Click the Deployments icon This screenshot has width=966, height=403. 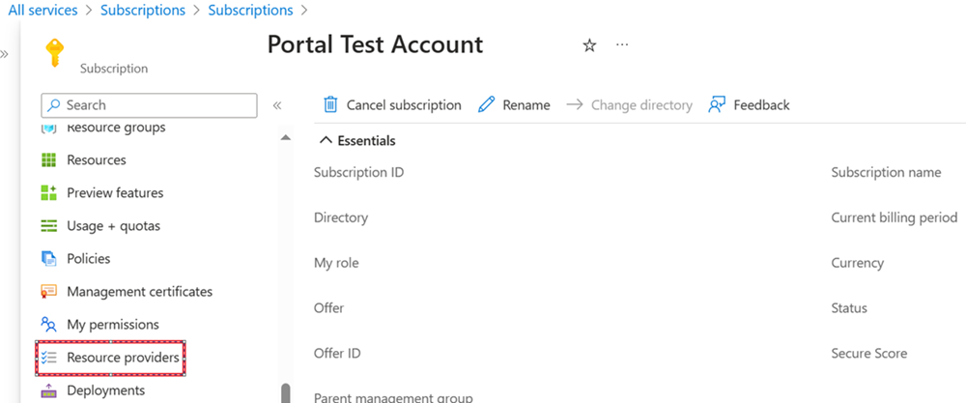coord(48,390)
